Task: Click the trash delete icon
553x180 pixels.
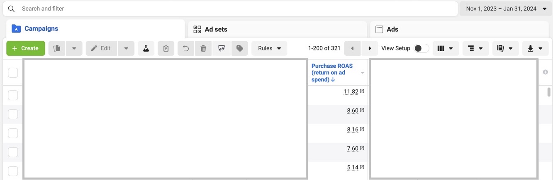Action: pyautogui.click(x=203, y=48)
